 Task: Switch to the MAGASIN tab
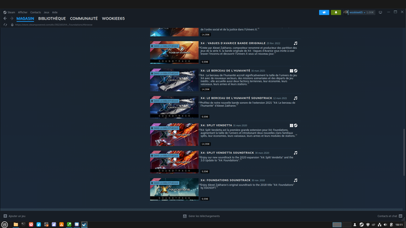25,18
